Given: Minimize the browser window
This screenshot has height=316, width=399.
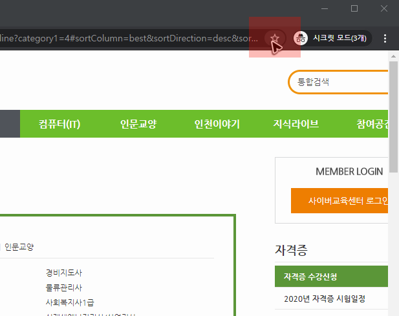Looking at the screenshot, I should (325, 8).
